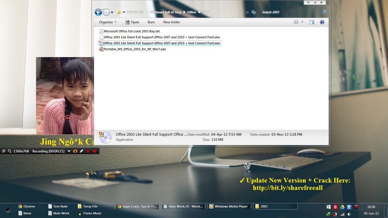Viewport: 388px width, 218px height.
Task: Click Open on the Explorer toolbar
Action: pyautogui.click(x=132, y=22)
